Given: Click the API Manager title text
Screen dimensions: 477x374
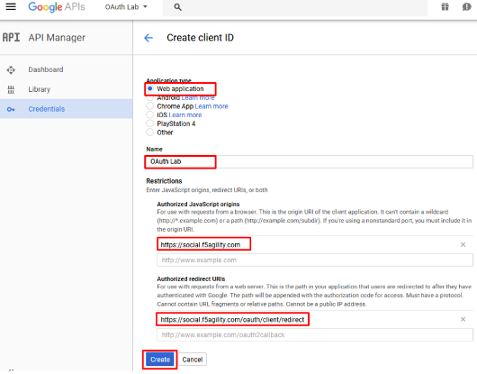Looking at the screenshot, I should (57, 38).
